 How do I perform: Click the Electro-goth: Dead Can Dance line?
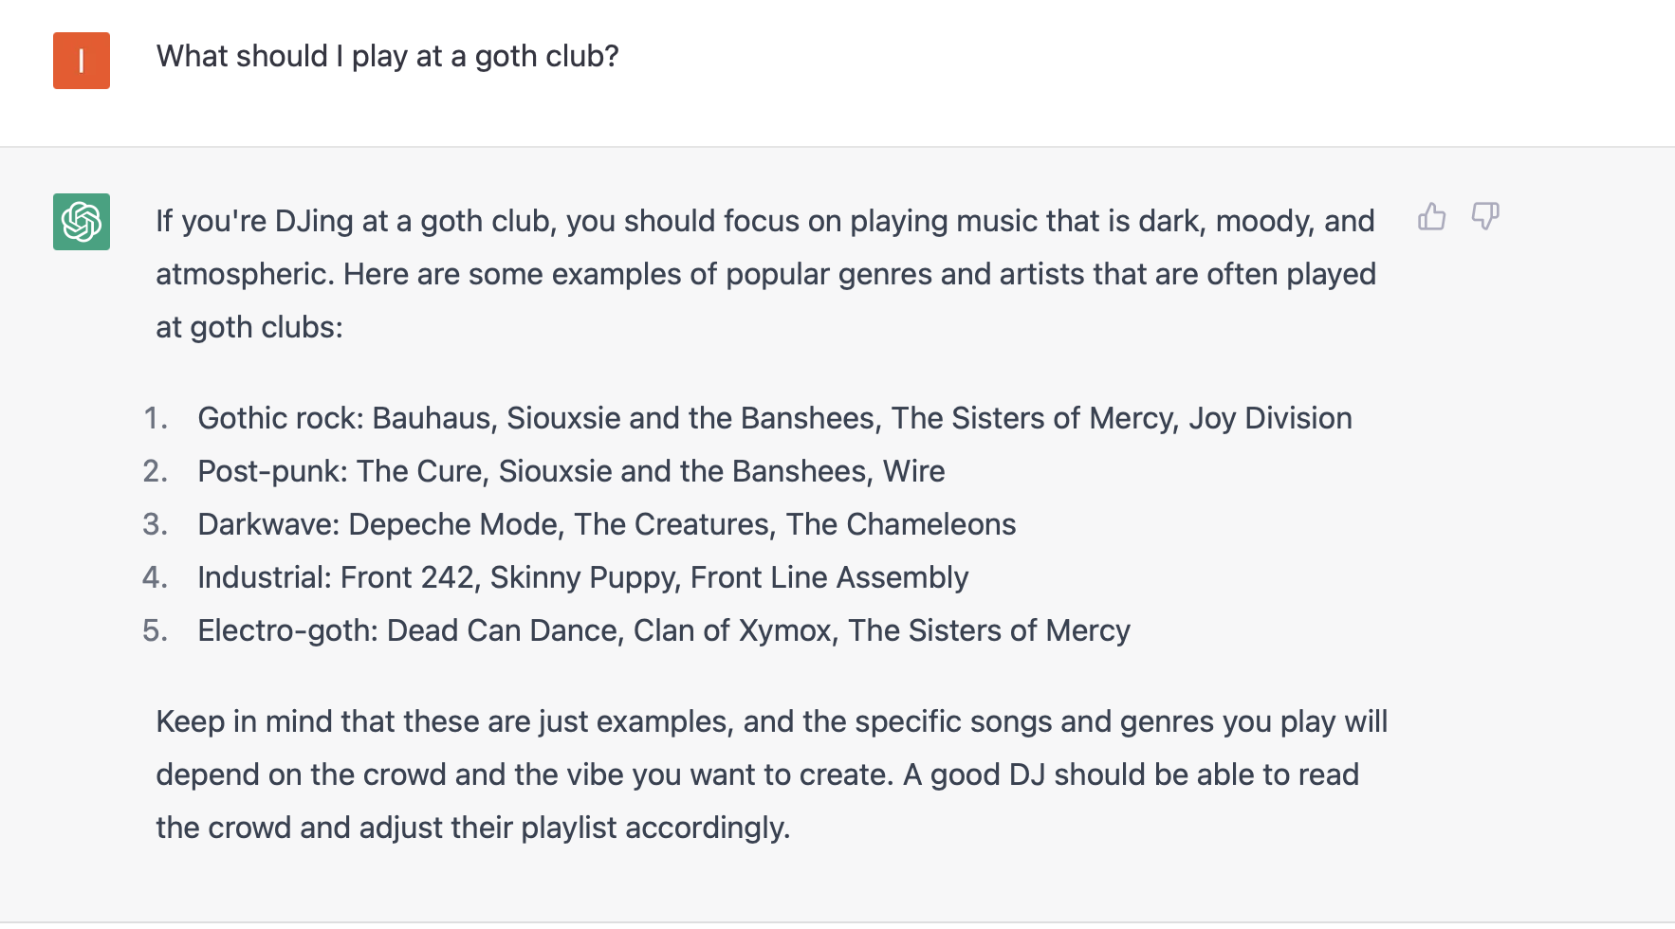coord(664,630)
